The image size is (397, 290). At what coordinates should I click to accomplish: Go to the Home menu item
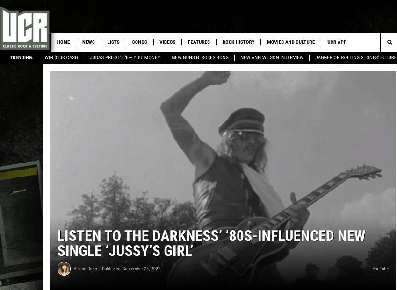(63, 42)
